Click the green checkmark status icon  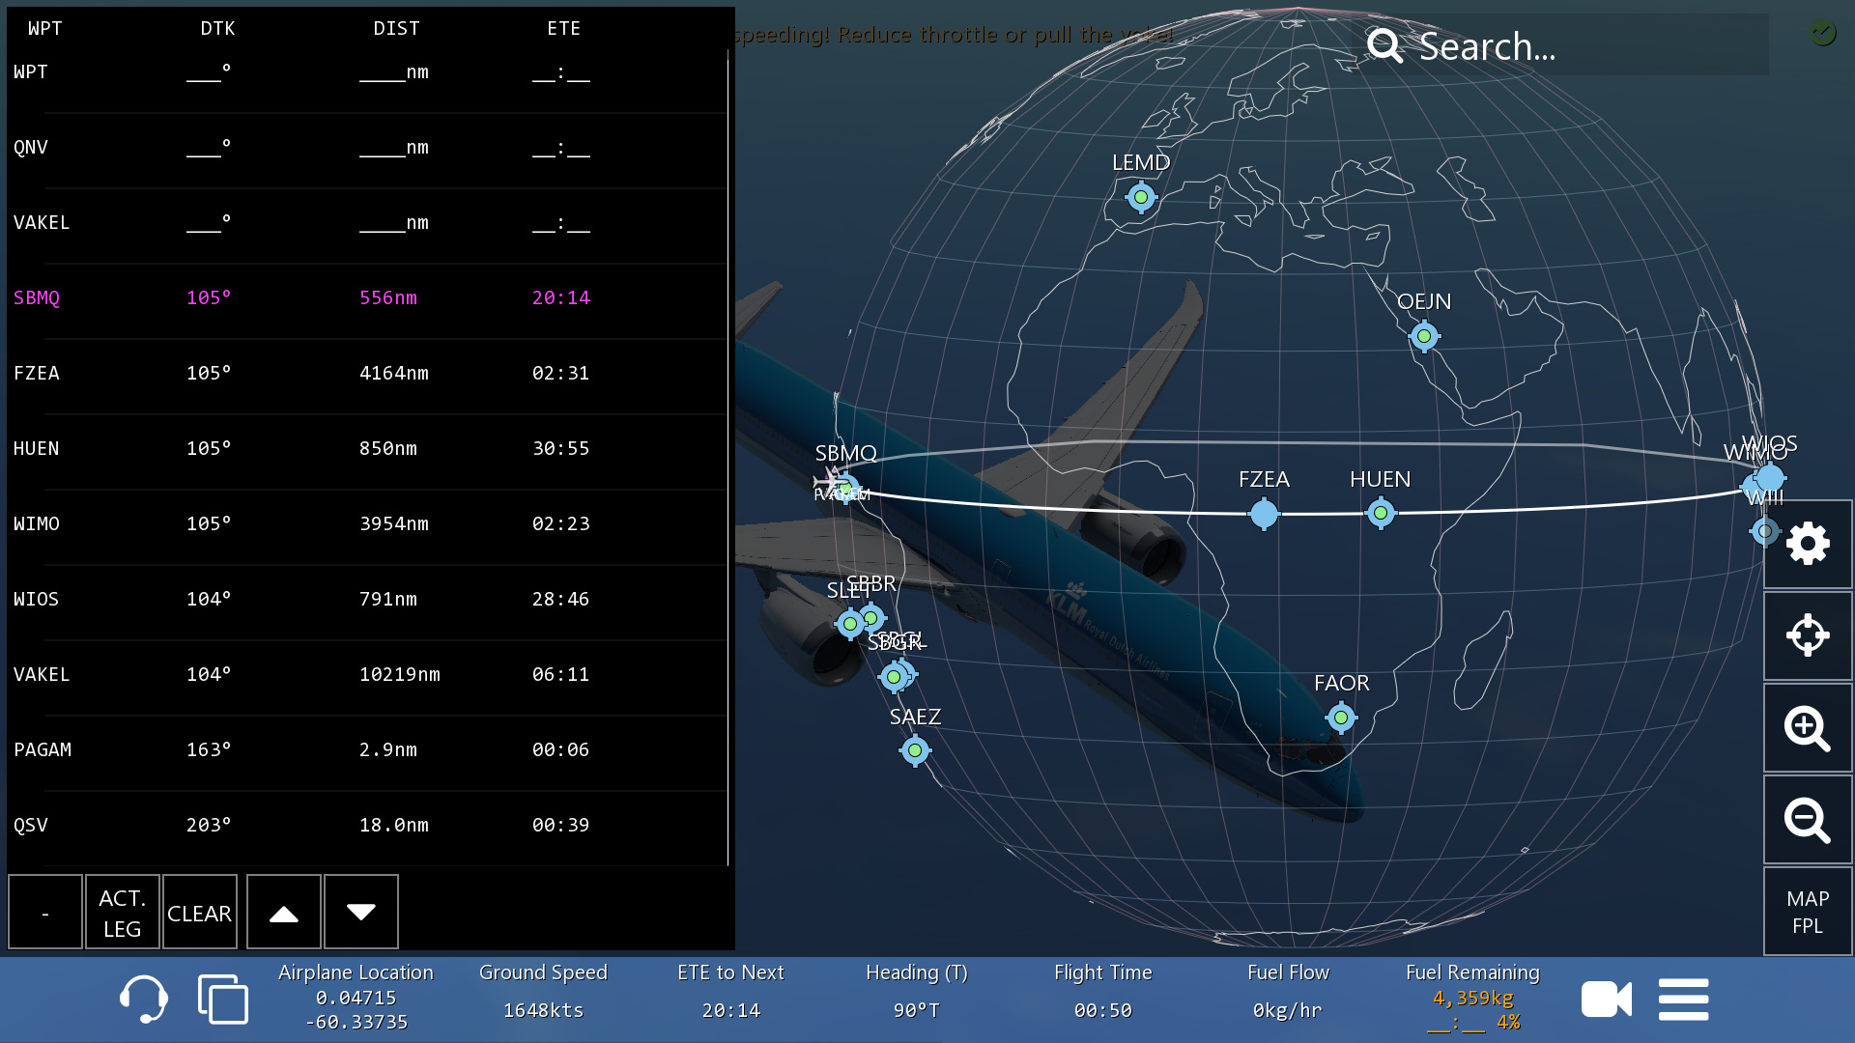[x=1822, y=34]
